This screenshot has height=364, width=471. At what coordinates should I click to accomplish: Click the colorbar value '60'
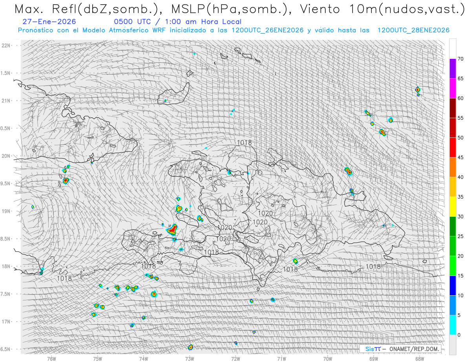[460, 98]
